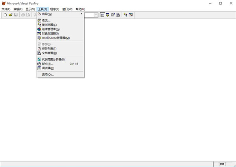The width and height of the screenshot is (236, 167).
Task: Close the open 工具(T) menu header
Action: (x=42, y=9)
